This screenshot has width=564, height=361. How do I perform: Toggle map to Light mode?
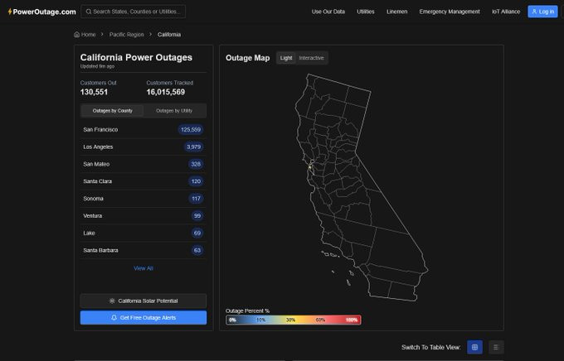(x=286, y=58)
